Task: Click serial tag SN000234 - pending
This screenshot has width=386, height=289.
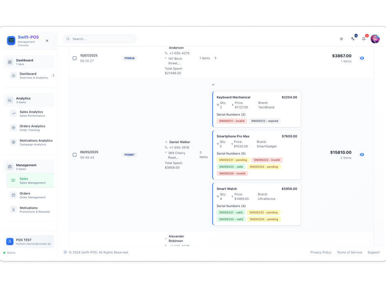Action: [x=264, y=219]
